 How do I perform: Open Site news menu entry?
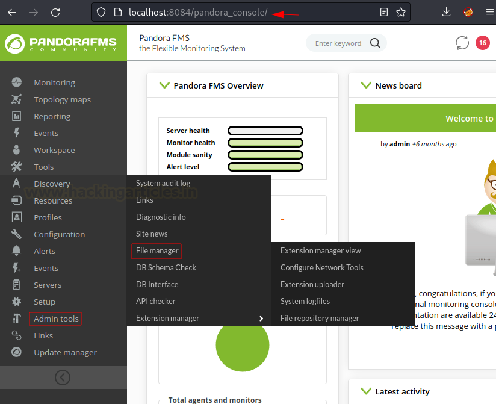tap(152, 234)
